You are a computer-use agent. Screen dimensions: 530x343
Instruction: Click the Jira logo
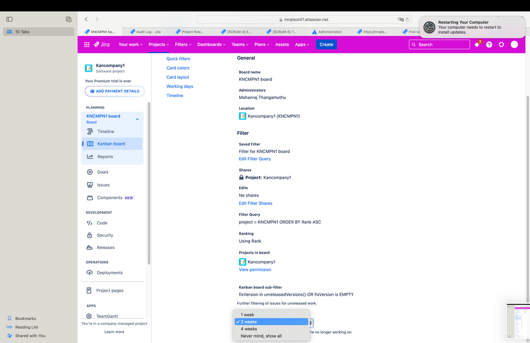[101, 44]
